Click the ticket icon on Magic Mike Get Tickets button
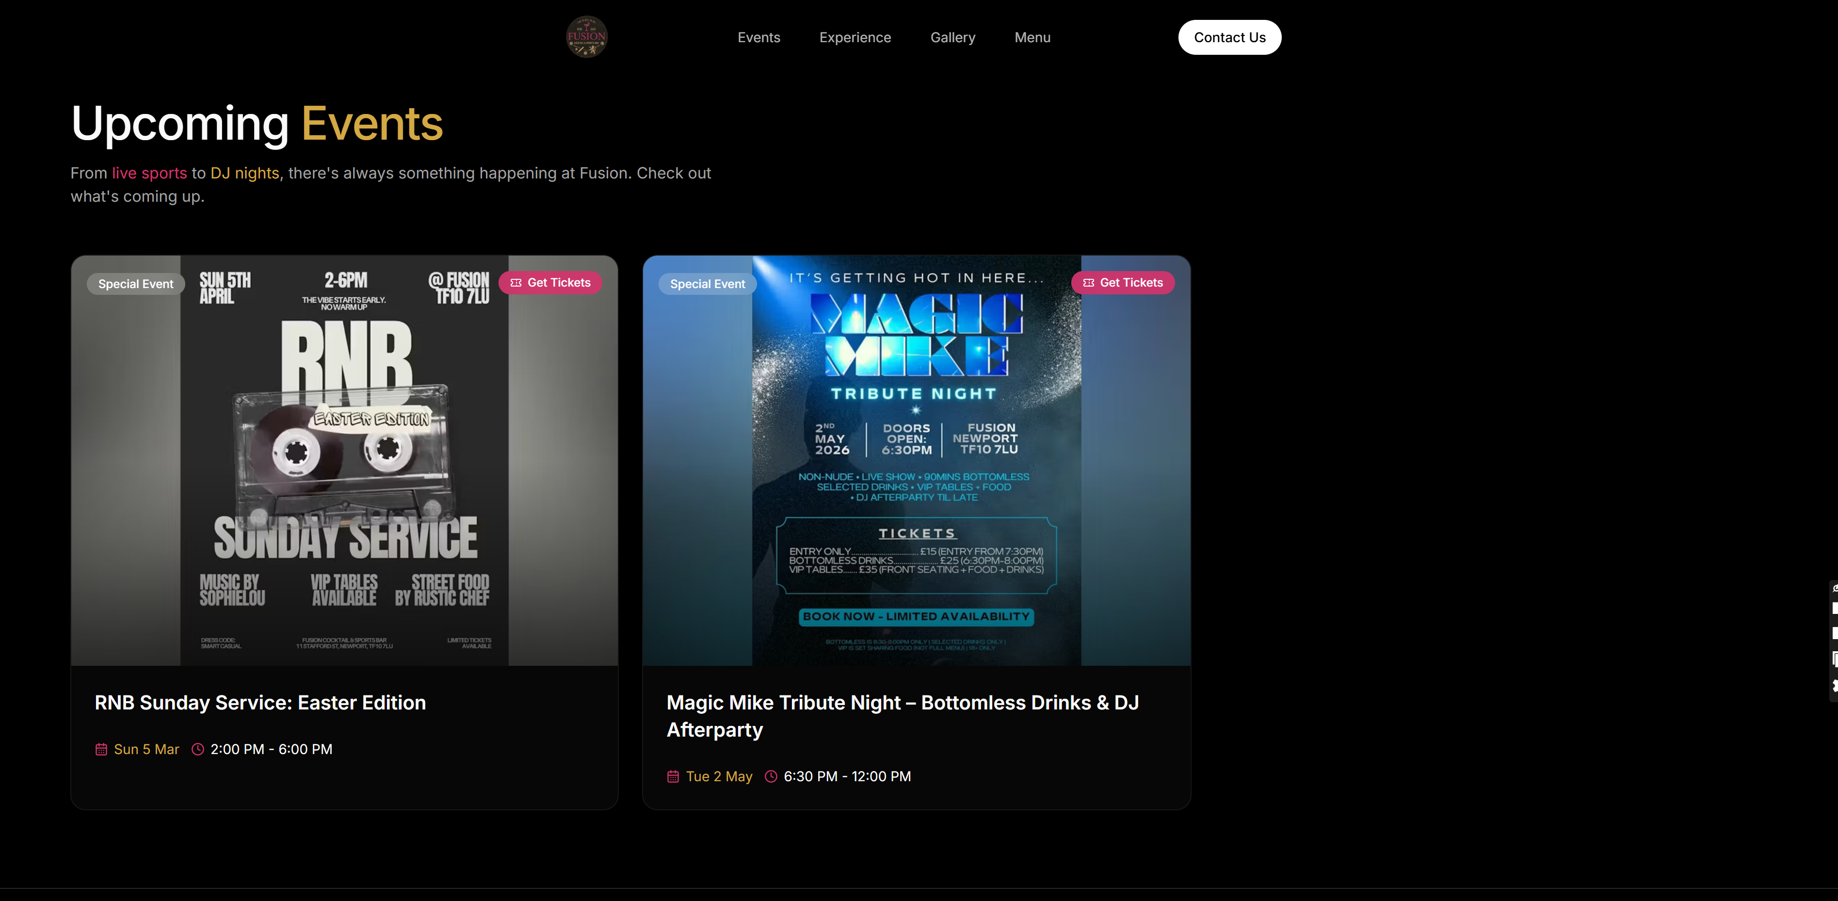Viewport: 1838px width, 901px height. pos(1088,283)
